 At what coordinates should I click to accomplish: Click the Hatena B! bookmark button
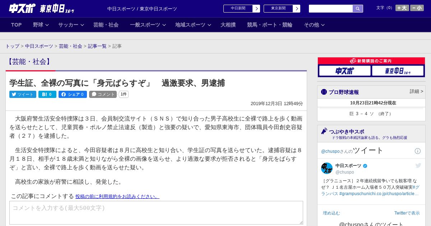click(47, 94)
